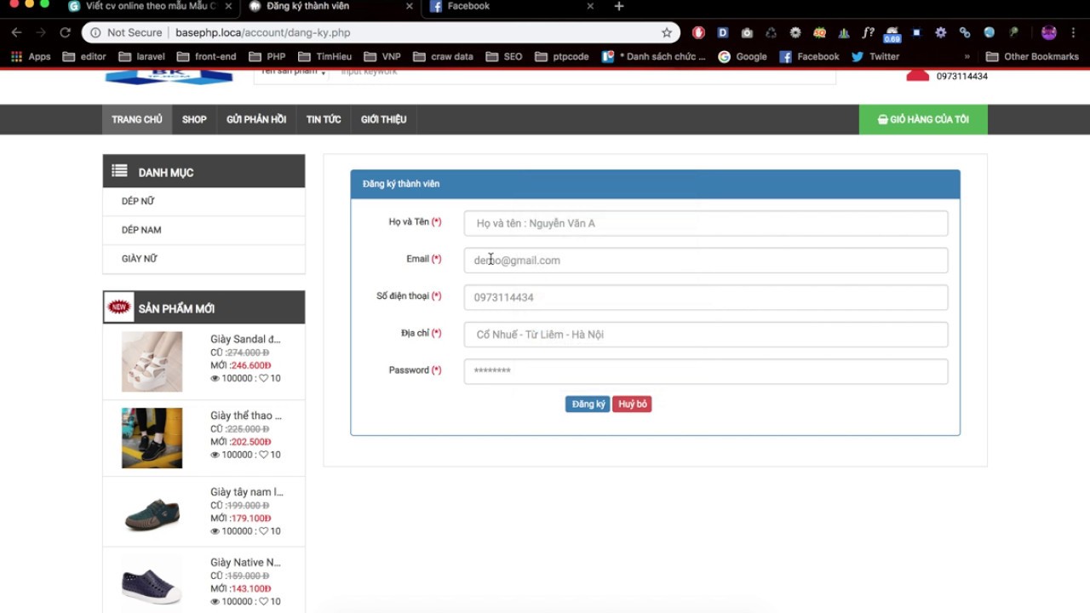This screenshot has width=1090, height=613.
Task: Open the Giày Native product title
Action: [x=245, y=562]
